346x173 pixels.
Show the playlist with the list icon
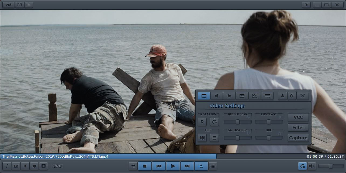tap(213, 166)
